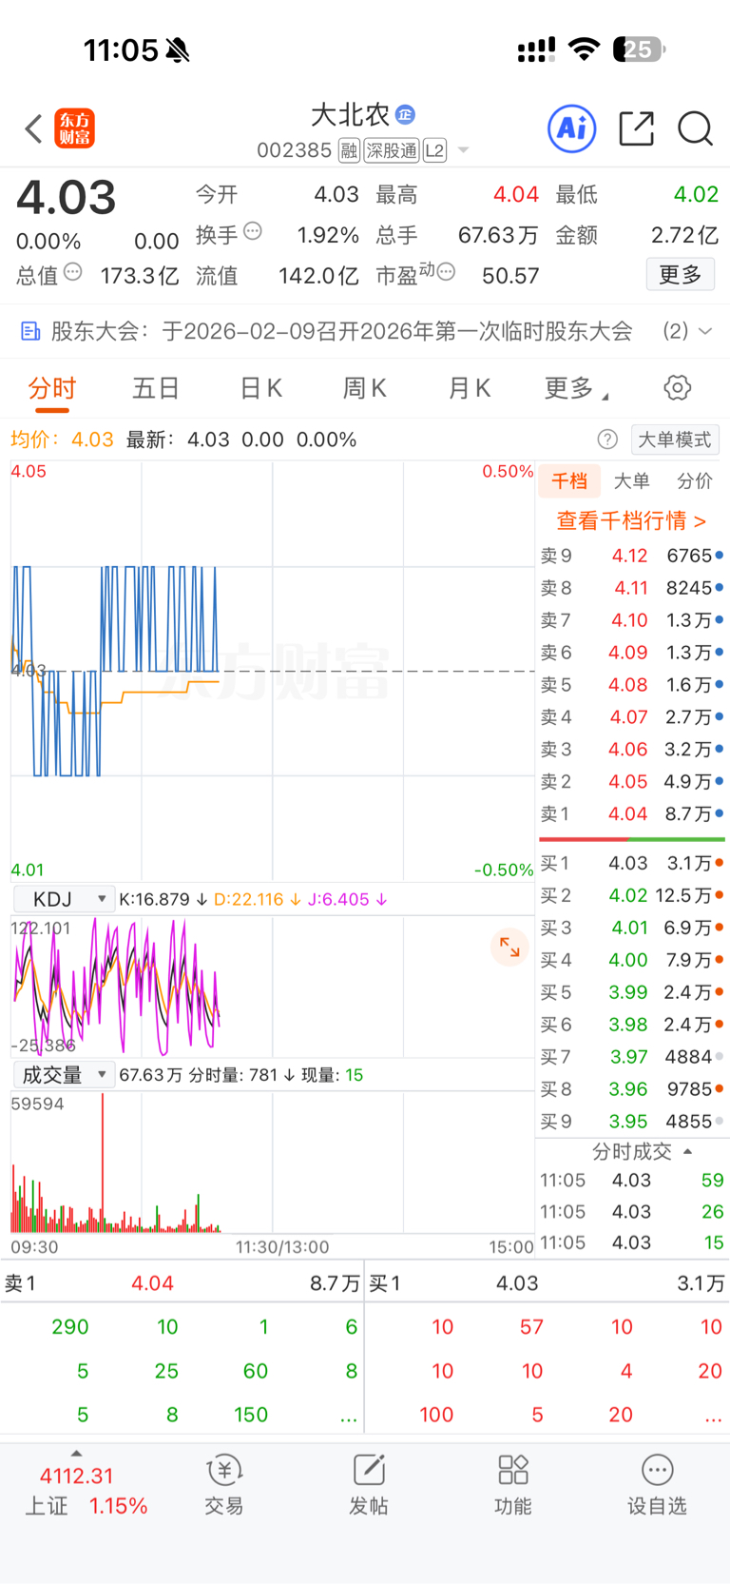Switch to 月K tab
This screenshot has width=730, height=1584.
click(470, 388)
